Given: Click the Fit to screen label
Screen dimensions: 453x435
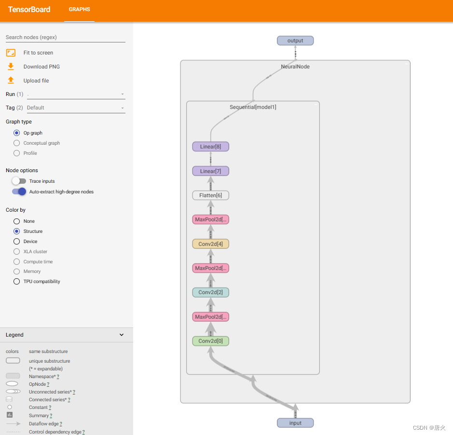Looking at the screenshot, I should point(39,53).
